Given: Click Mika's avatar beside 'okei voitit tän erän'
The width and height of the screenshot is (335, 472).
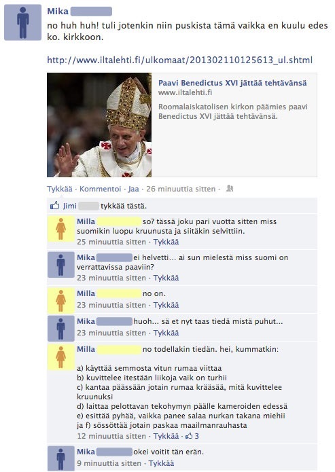Looking at the screenshot, I should pyautogui.click(x=61, y=458).
